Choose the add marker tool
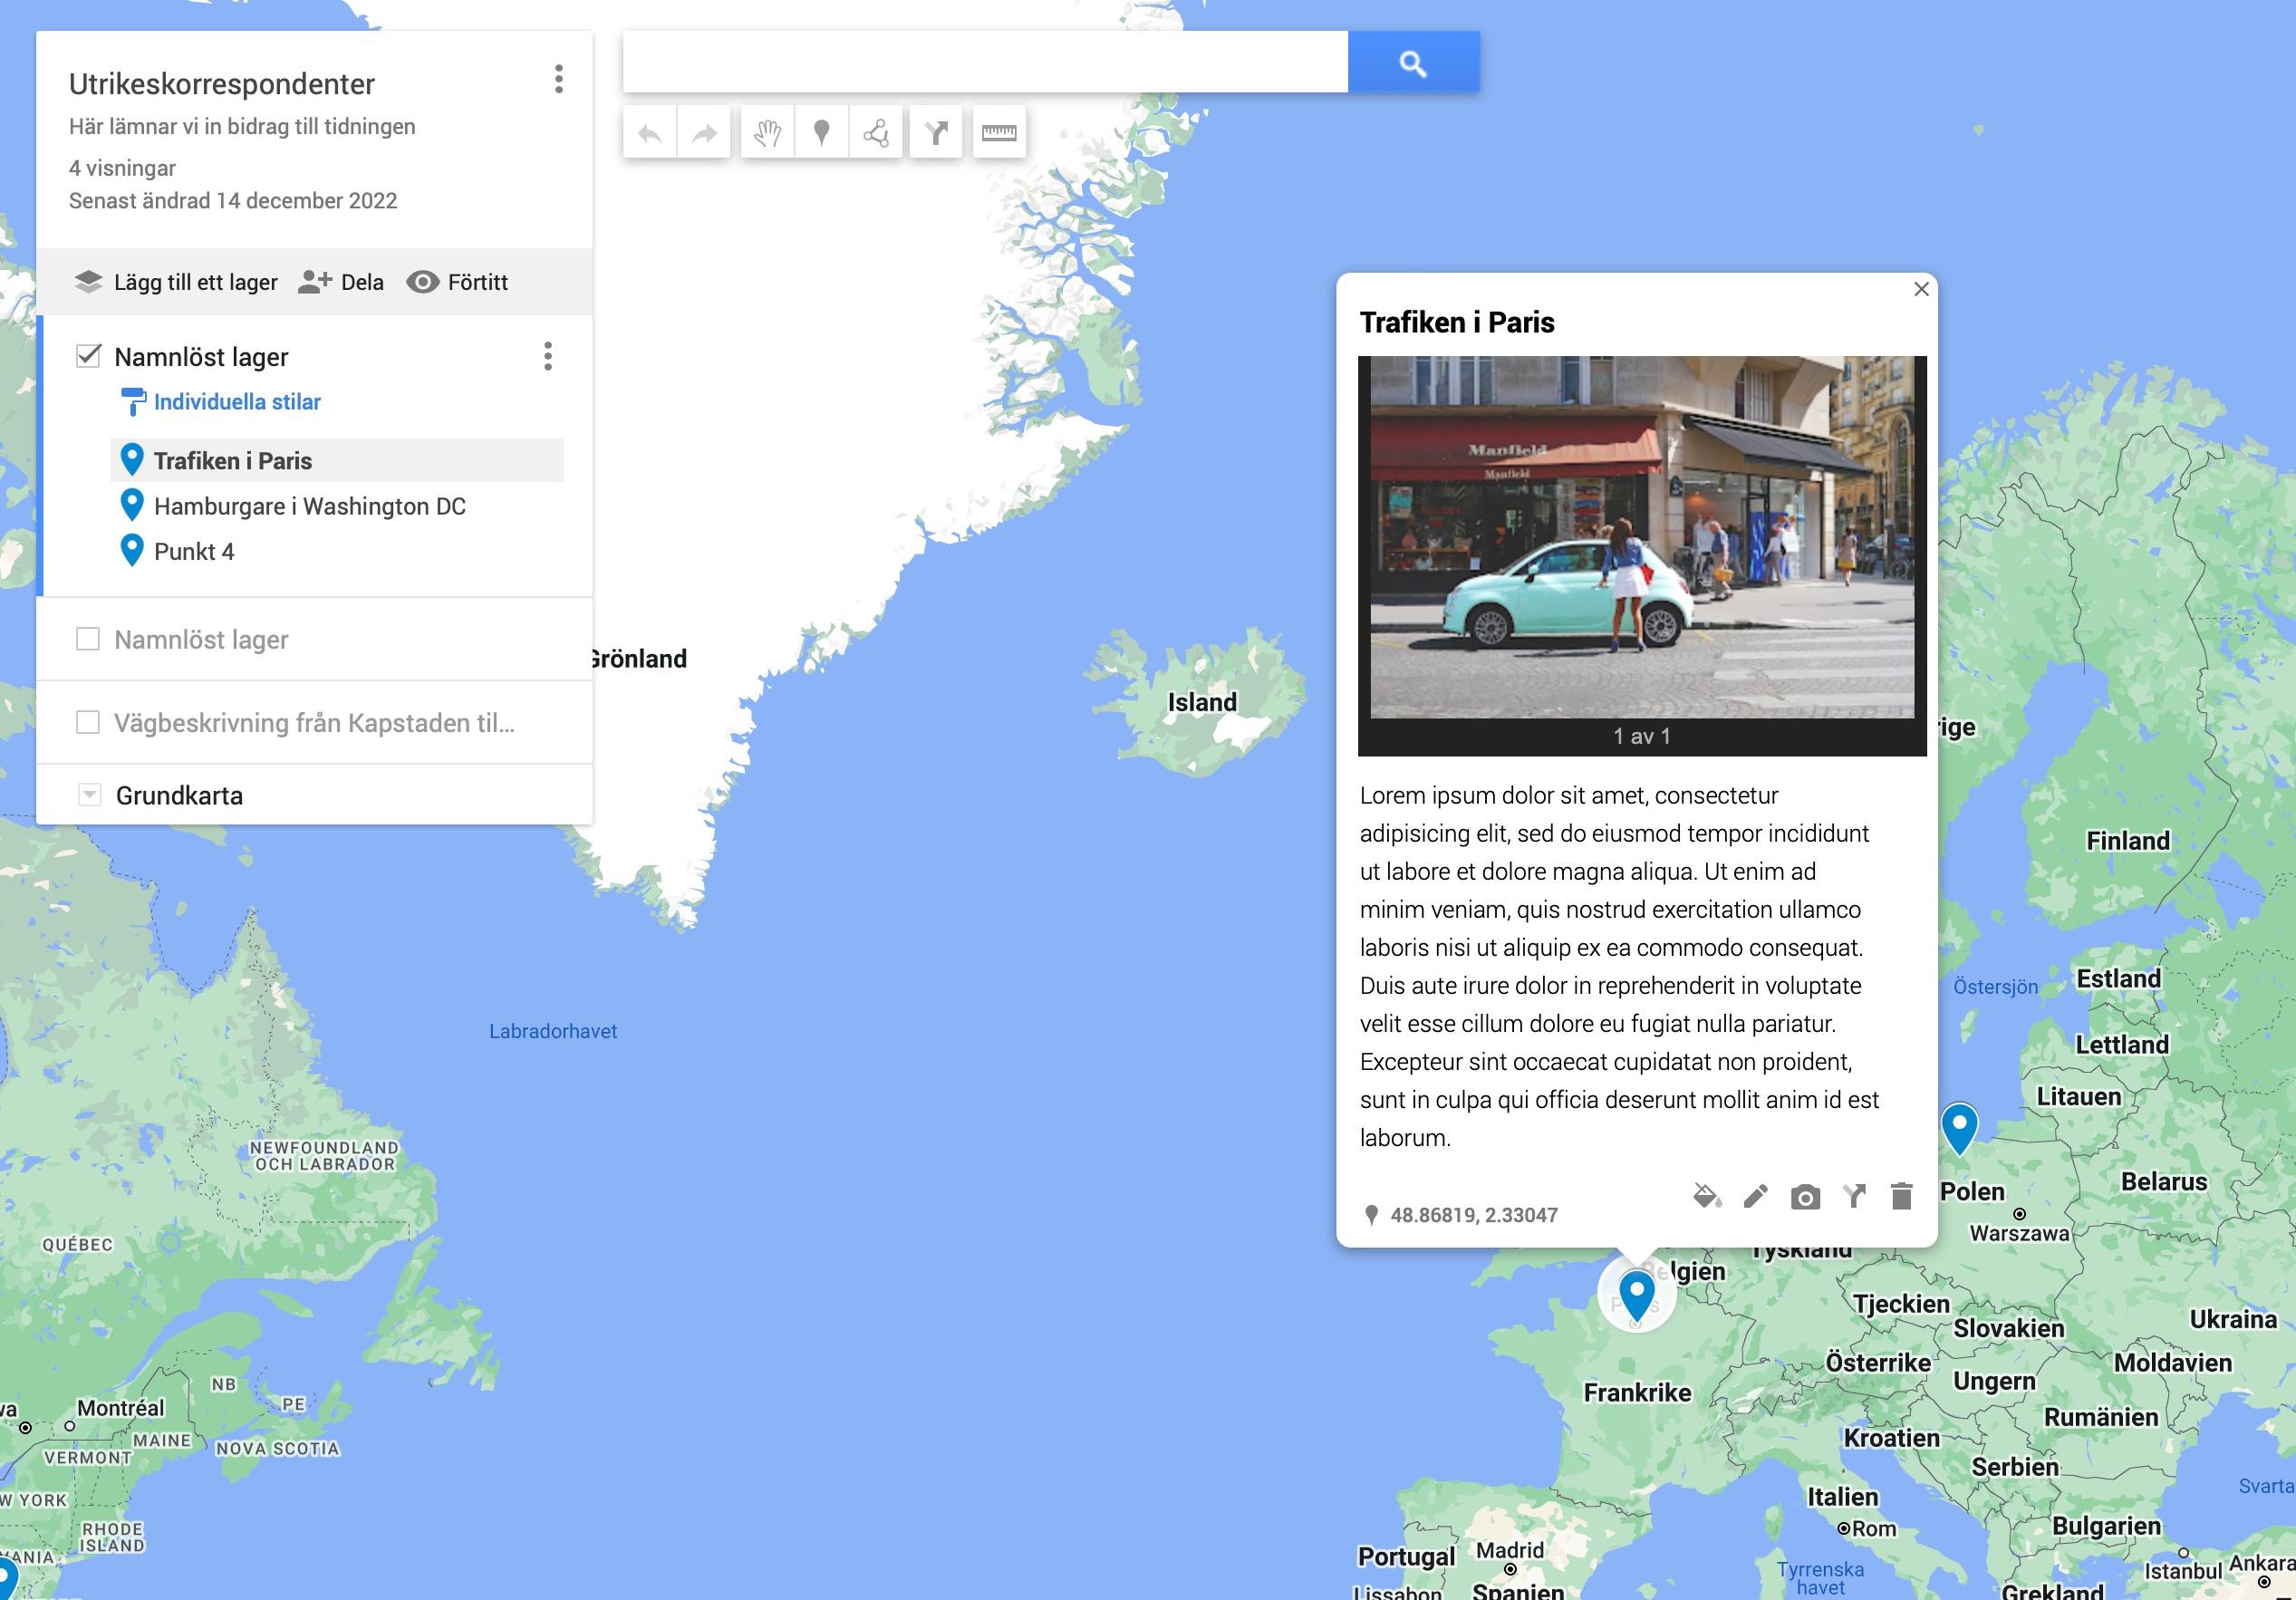 click(x=821, y=132)
